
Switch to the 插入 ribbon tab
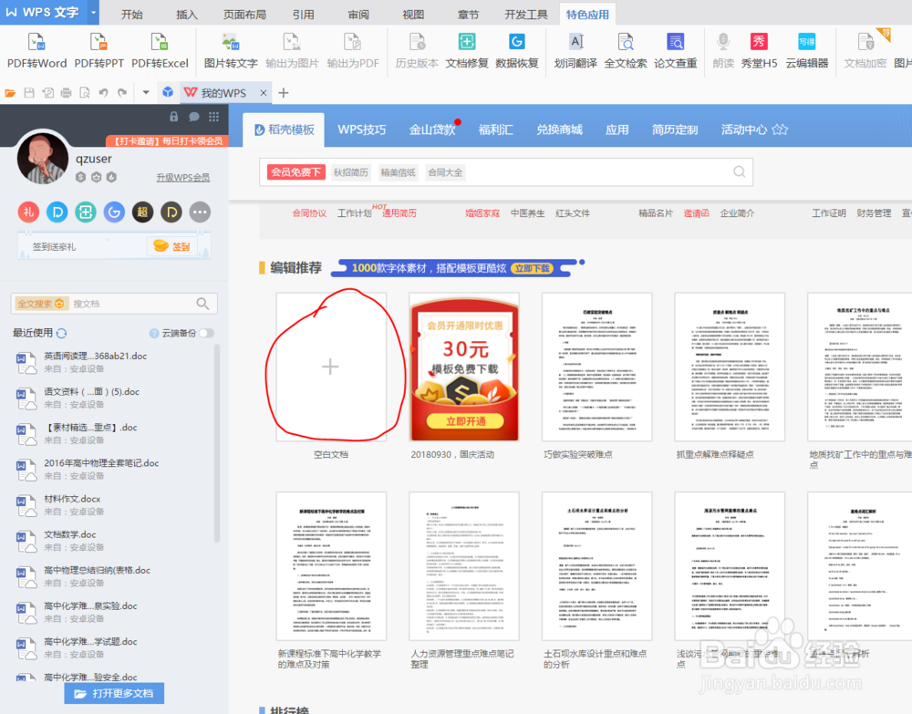(x=187, y=15)
